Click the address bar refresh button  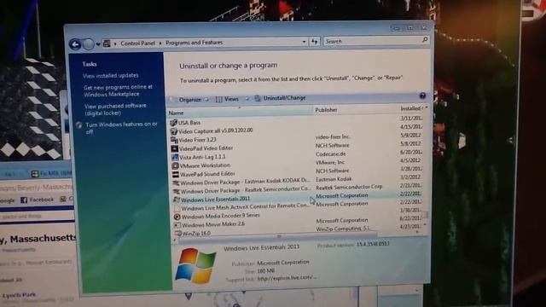click(315, 42)
